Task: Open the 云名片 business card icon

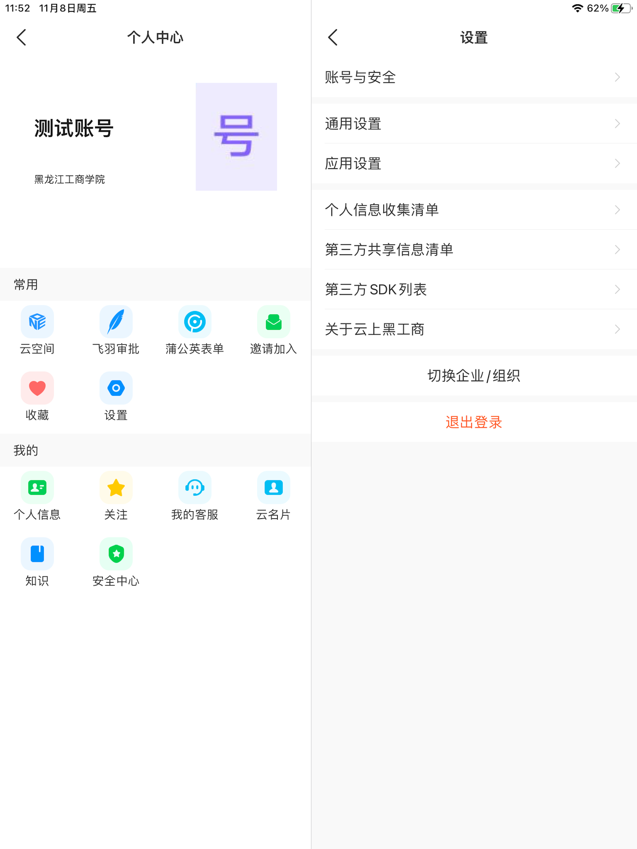Action: click(x=273, y=487)
